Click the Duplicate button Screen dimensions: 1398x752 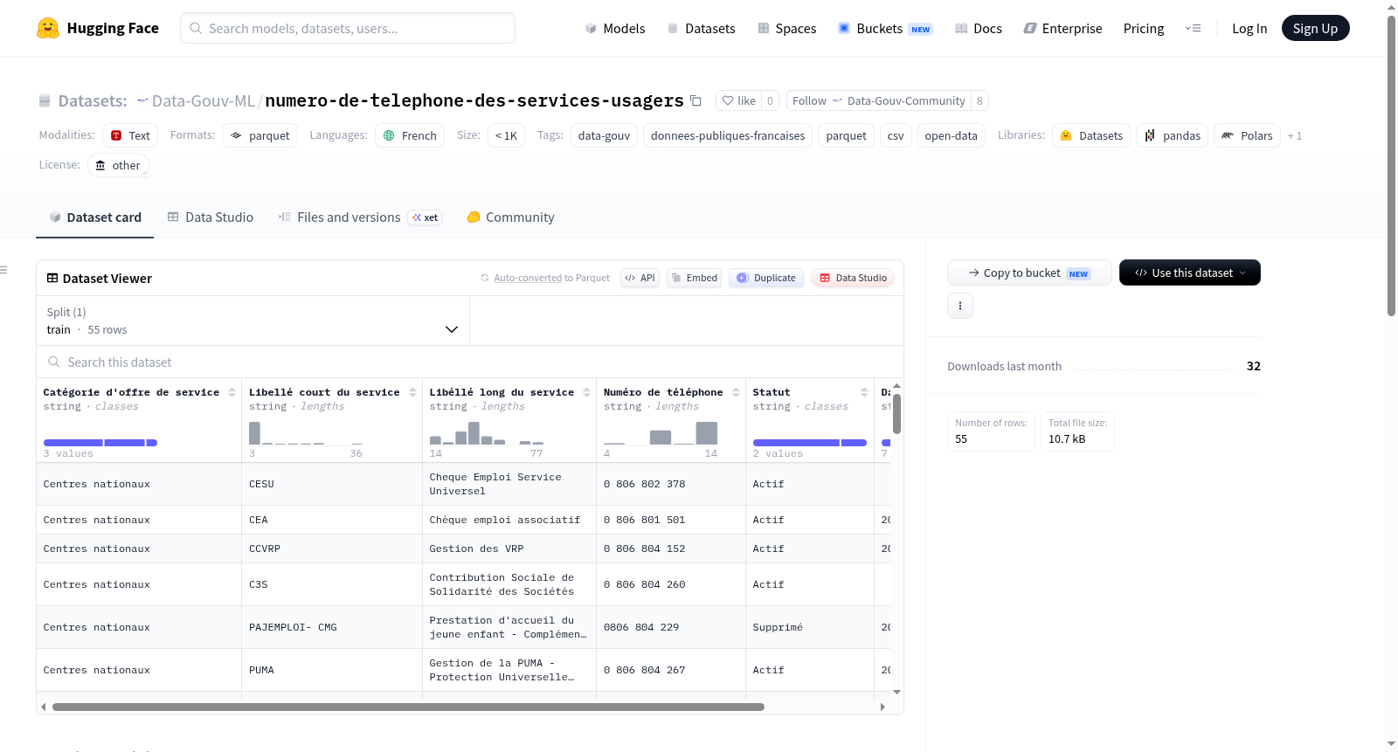(x=766, y=278)
